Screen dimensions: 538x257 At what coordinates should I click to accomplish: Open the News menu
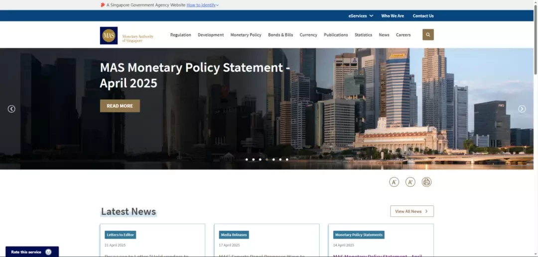pos(384,35)
